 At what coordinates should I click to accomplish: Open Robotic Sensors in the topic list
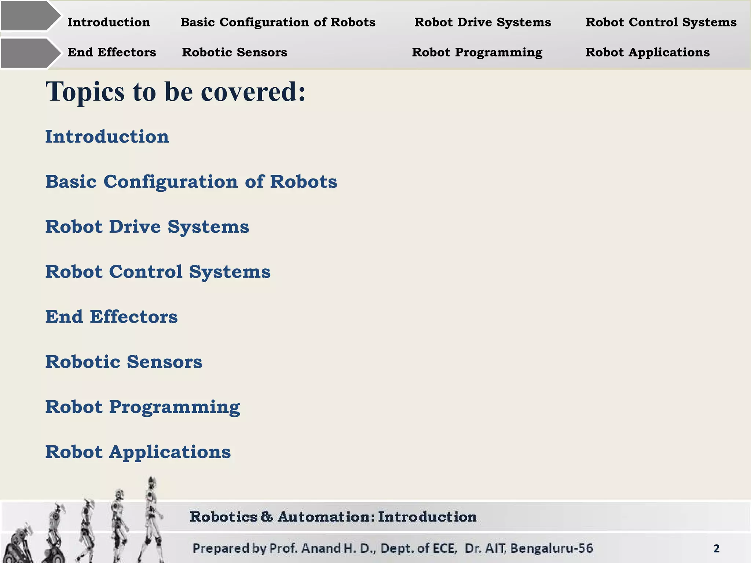pos(124,362)
